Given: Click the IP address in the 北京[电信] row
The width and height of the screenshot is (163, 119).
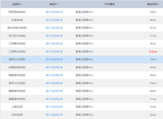Looking at the screenshot, I should (54, 115).
